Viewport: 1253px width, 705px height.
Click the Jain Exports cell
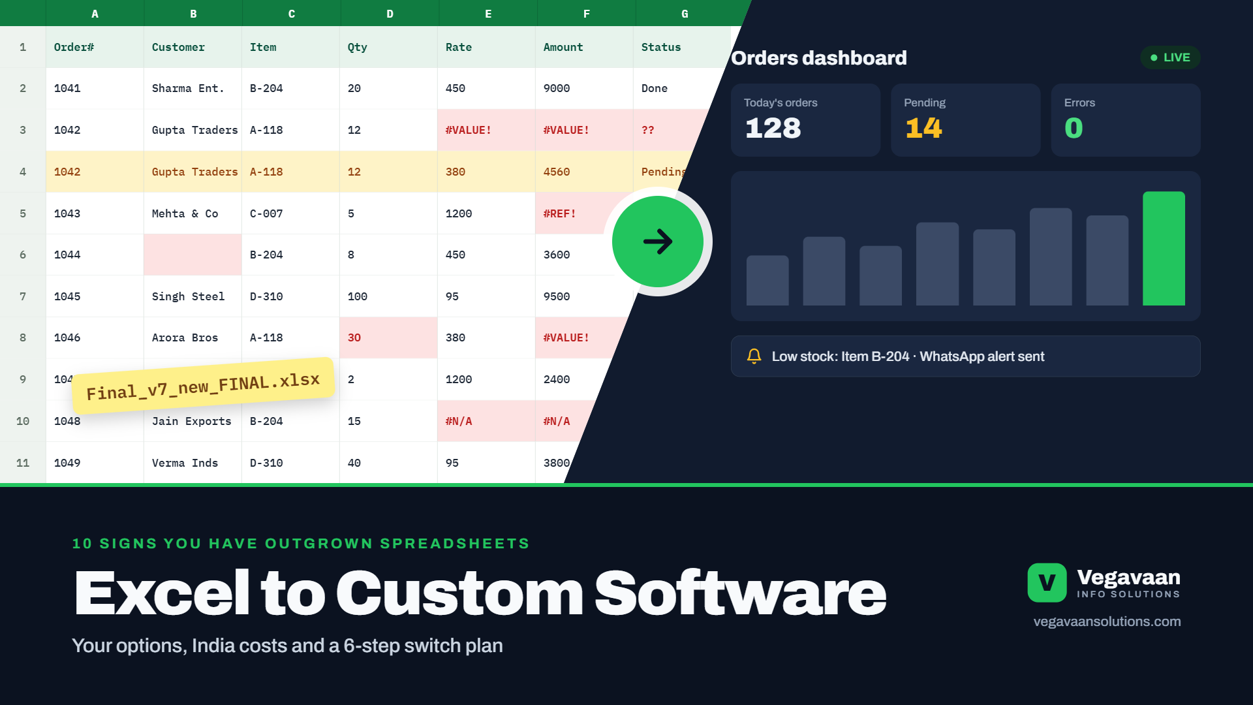tap(193, 421)
